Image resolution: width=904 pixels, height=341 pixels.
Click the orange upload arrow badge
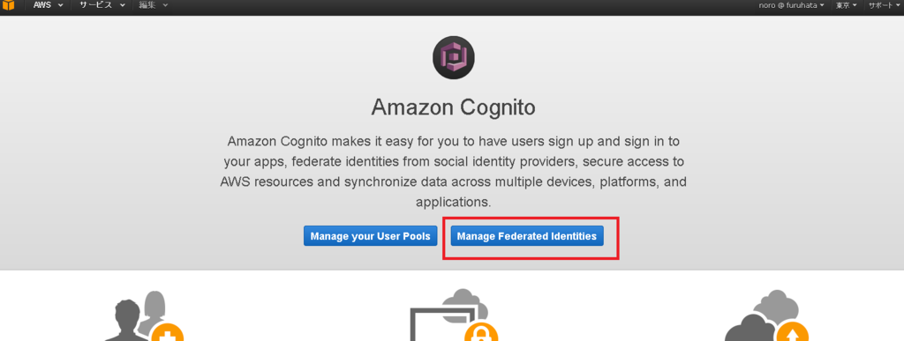tap(793, 332)
